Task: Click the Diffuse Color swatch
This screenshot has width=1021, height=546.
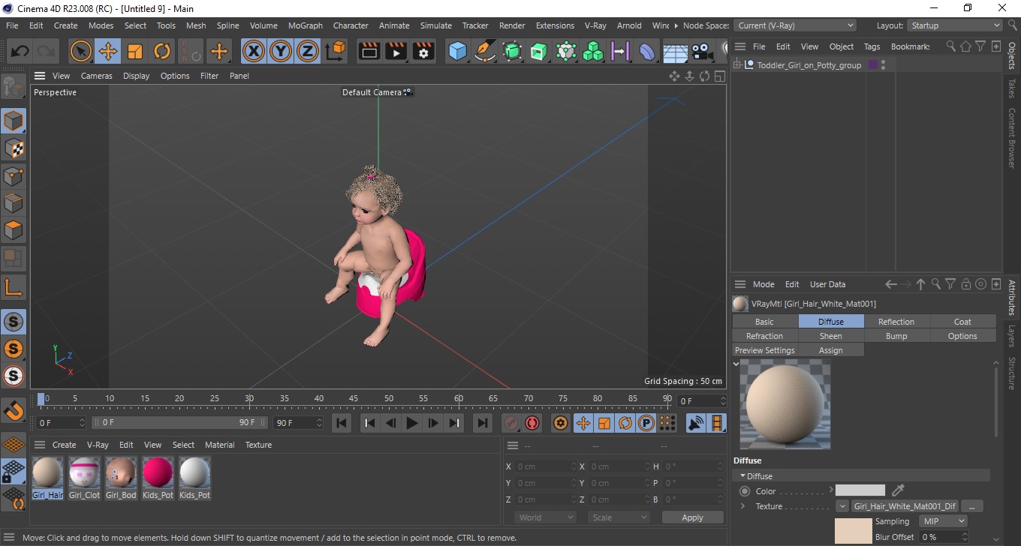Action: click(860, 490)
